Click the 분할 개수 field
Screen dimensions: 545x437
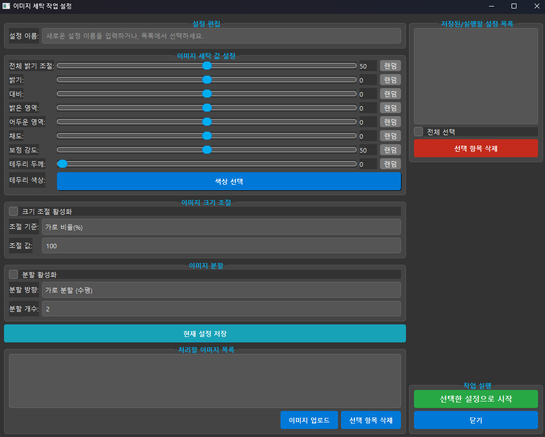[221, 309]
